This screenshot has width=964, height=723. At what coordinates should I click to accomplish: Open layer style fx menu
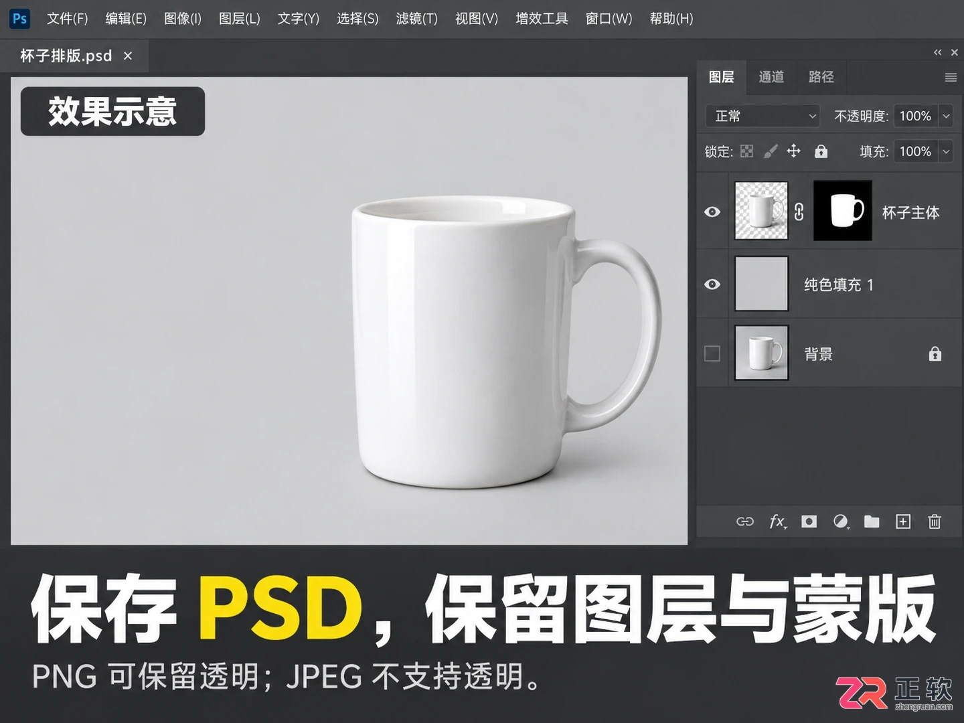pos(778,521)
